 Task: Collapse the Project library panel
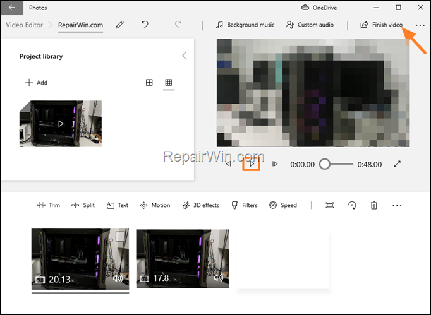(x=184, y=56)
